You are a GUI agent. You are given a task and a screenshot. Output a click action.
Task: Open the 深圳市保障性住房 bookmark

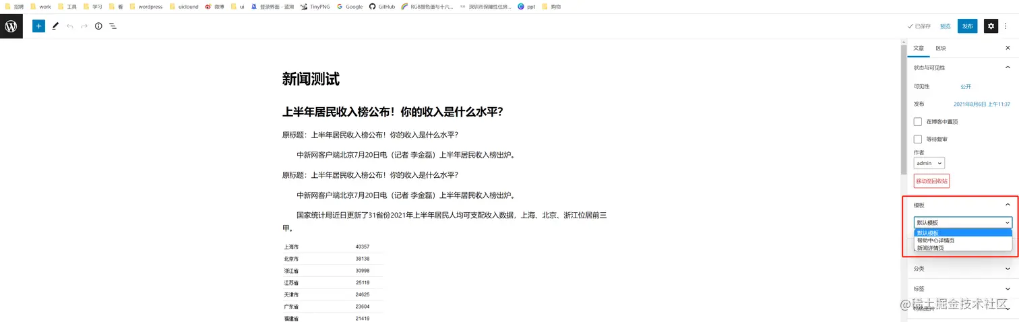485,6
